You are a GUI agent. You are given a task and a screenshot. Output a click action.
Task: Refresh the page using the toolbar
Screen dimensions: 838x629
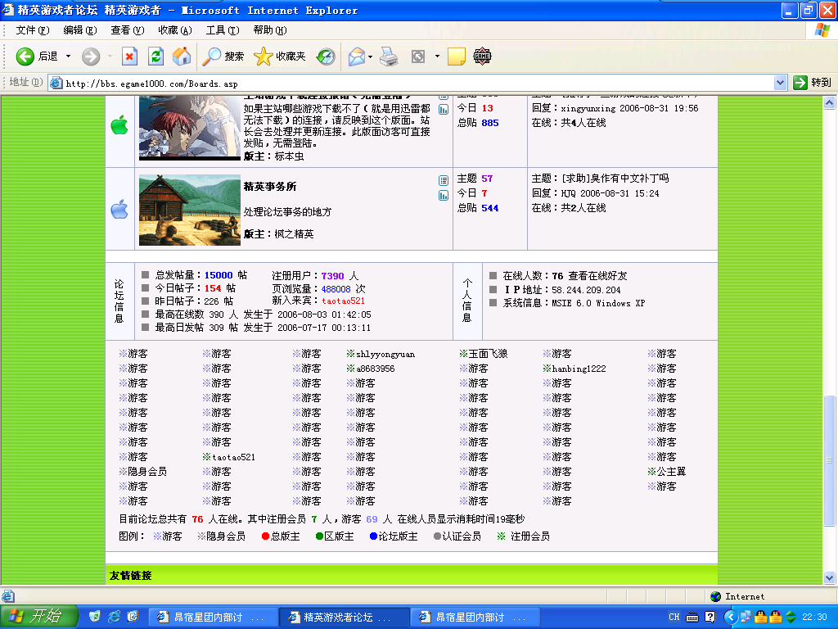[155, 57]
